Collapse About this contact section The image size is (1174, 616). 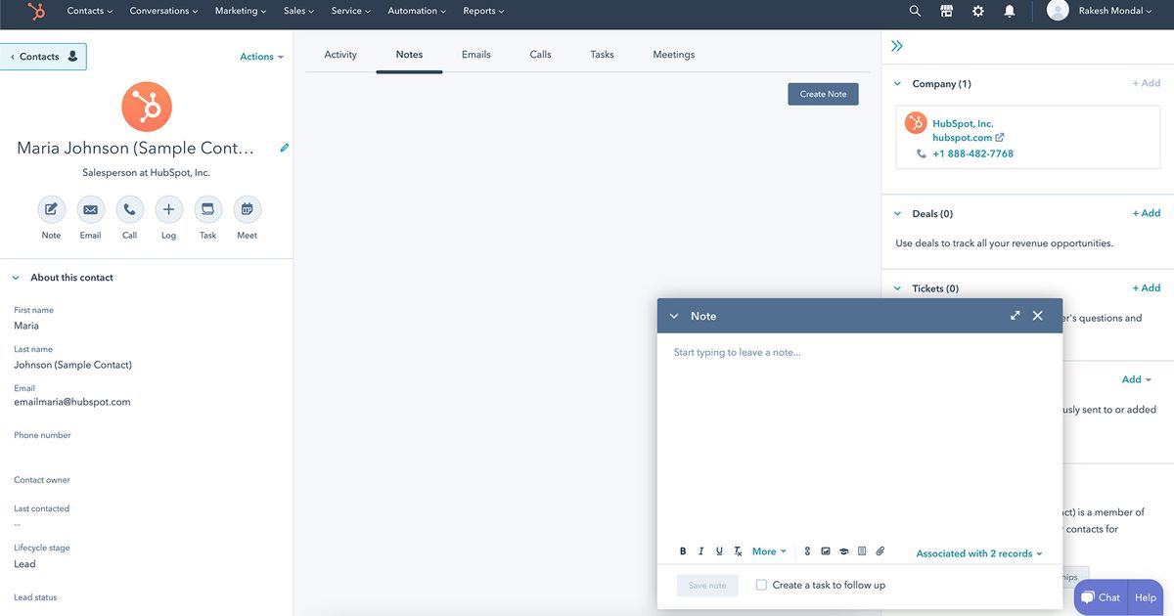pyautogui.click(x=16, y=278)
